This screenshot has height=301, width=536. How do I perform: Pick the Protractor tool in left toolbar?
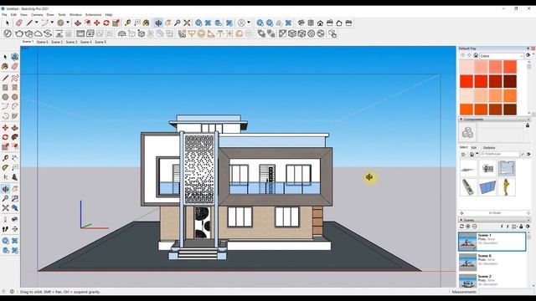point(6,167)
